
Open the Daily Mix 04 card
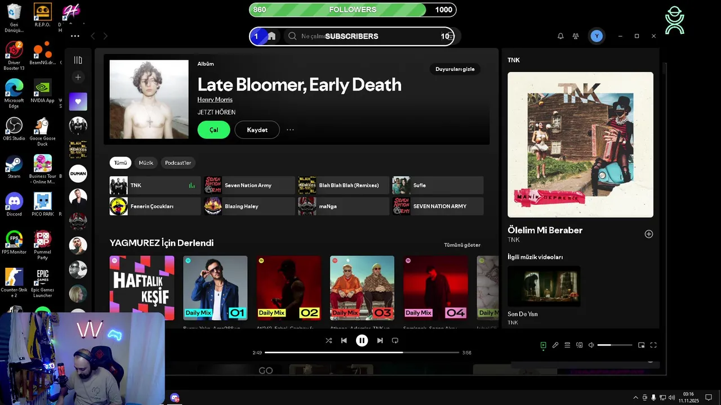pos(435,288)
